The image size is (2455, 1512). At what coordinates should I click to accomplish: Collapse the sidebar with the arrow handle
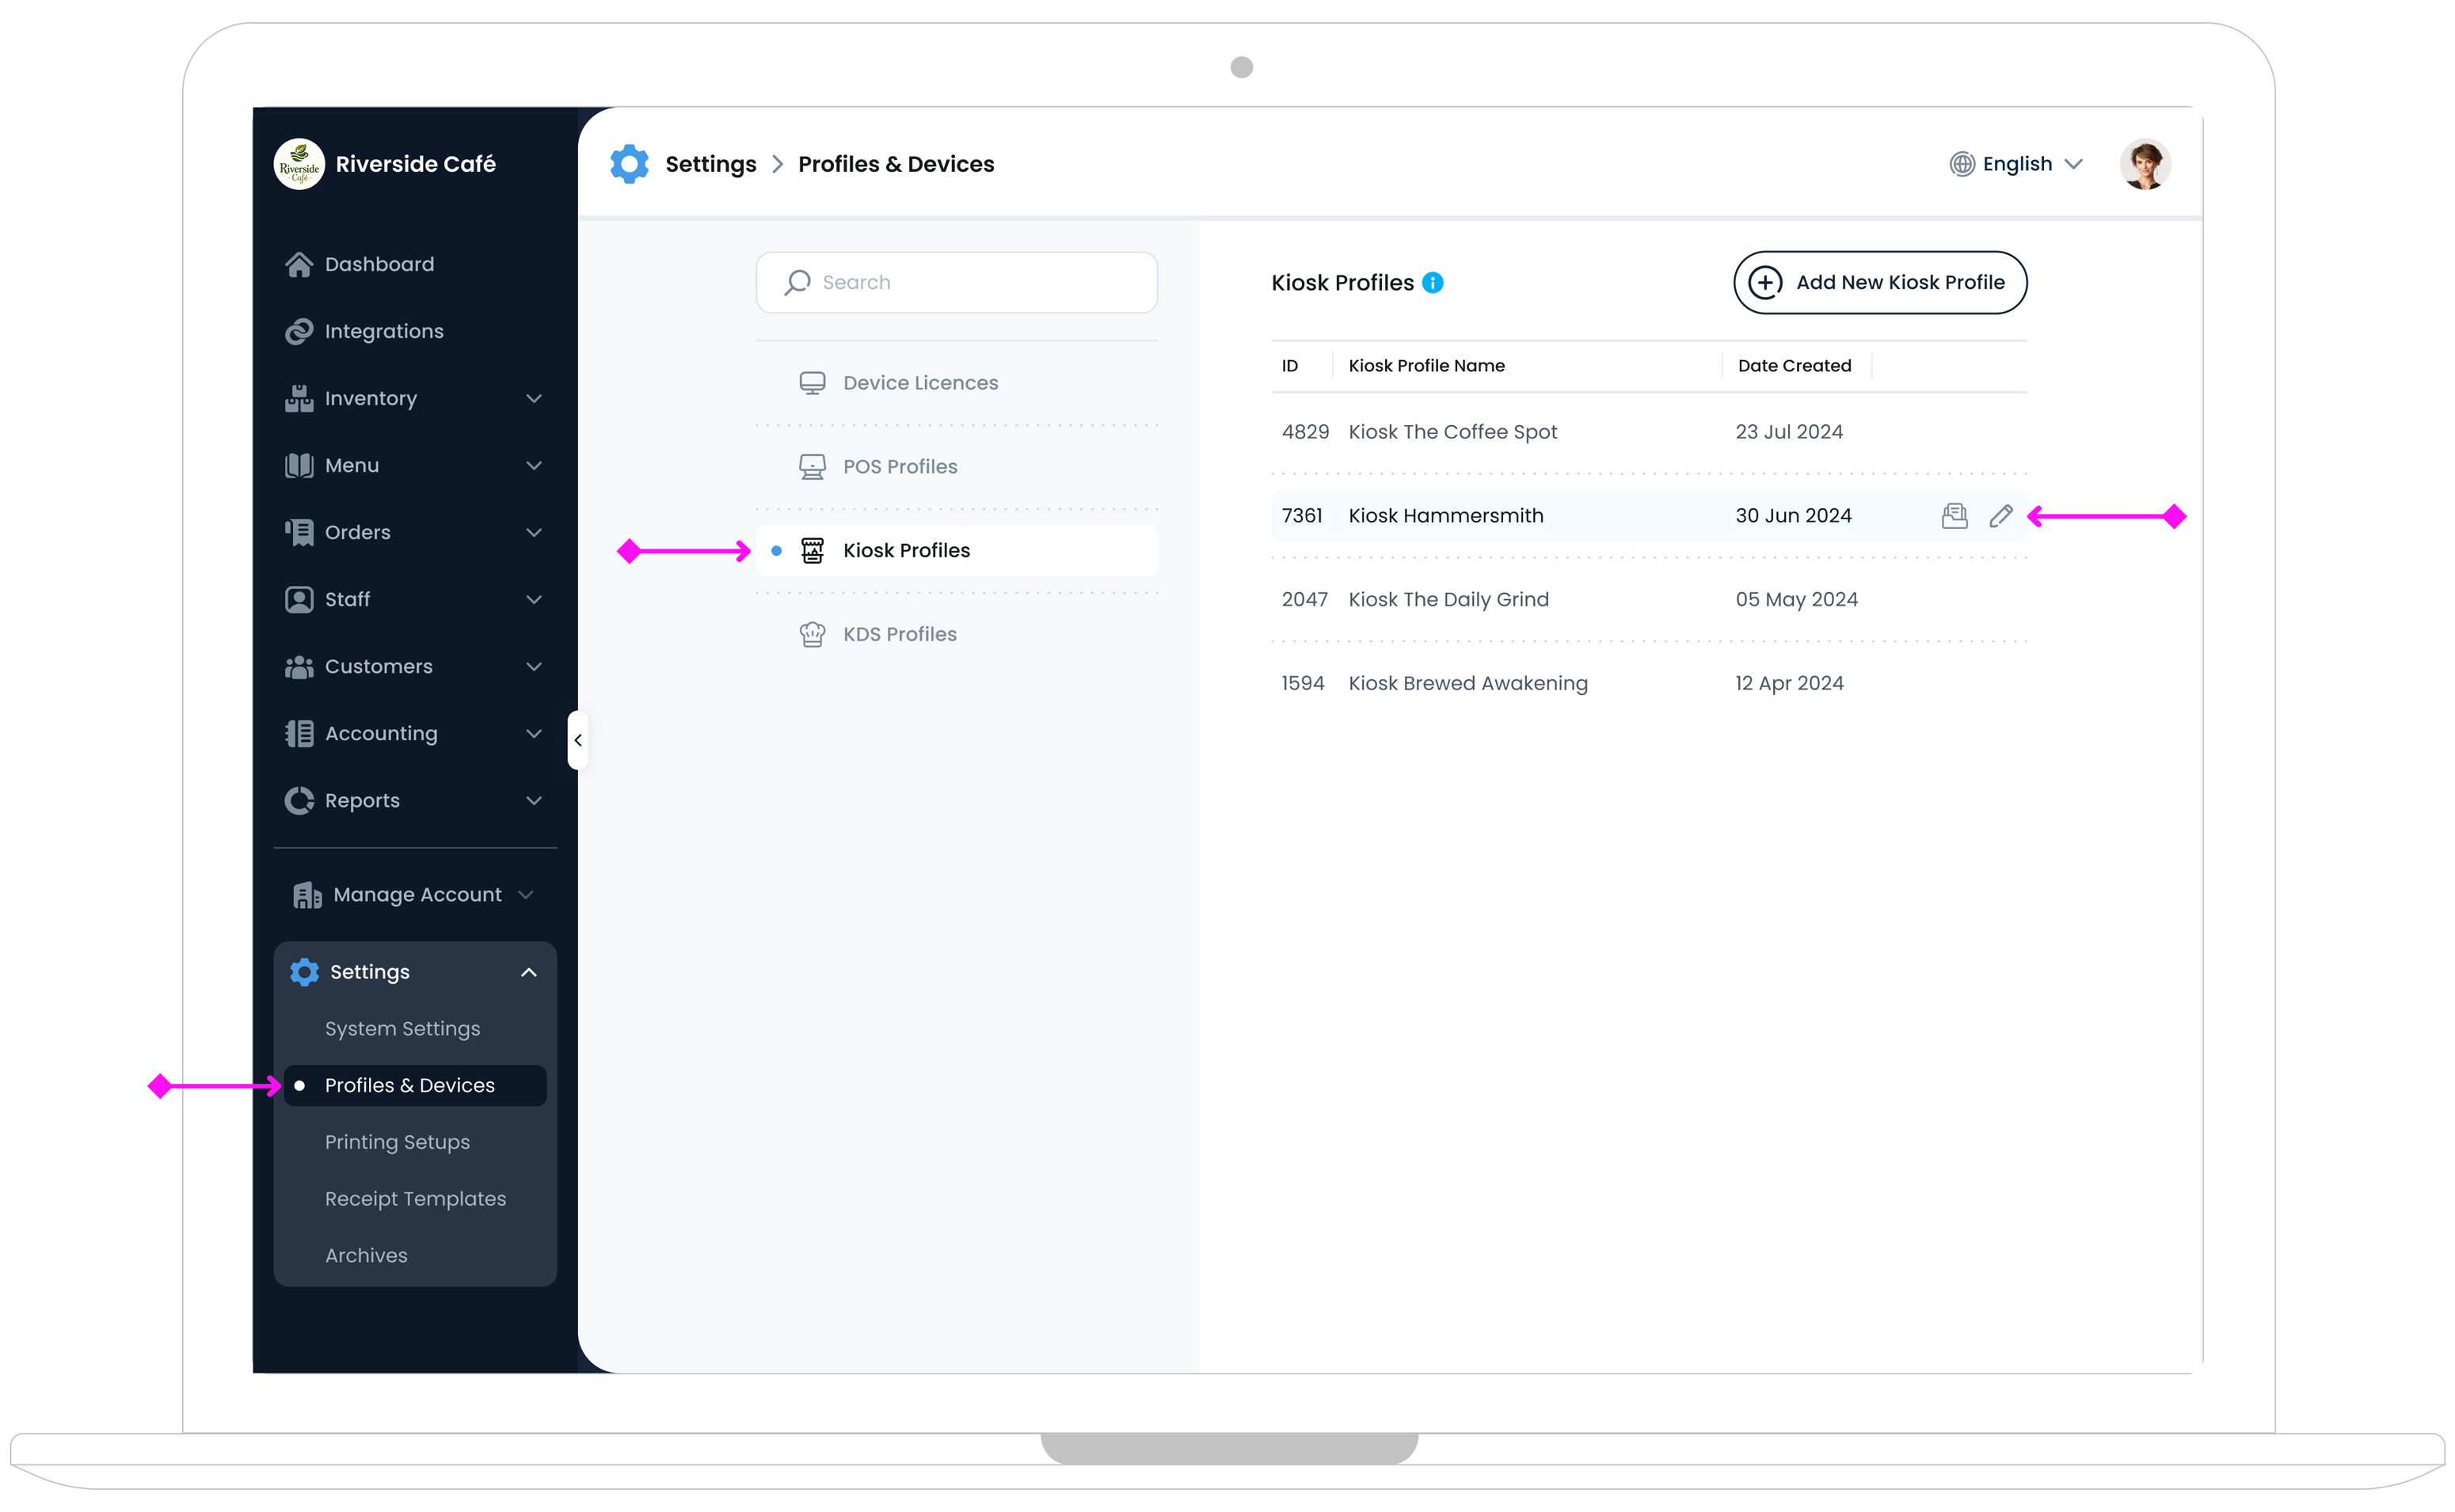point(578,741)
